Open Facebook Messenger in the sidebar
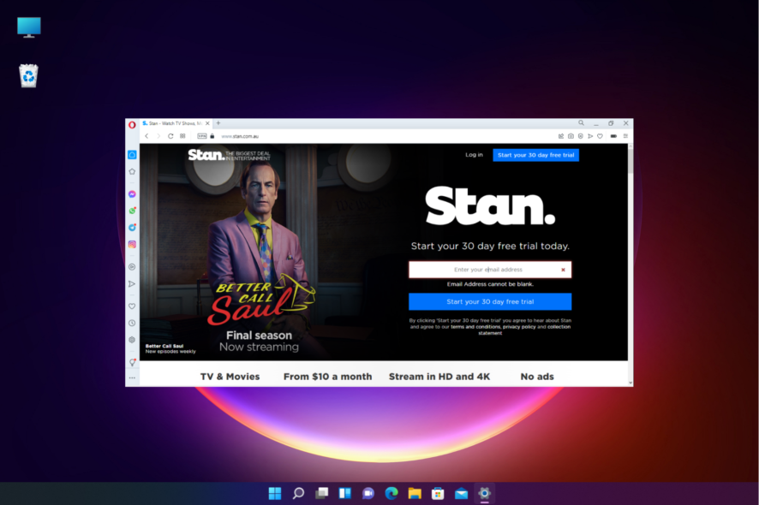 (x=132, y=194)
